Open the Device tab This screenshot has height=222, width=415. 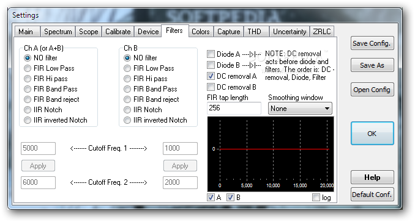[148, 32]
